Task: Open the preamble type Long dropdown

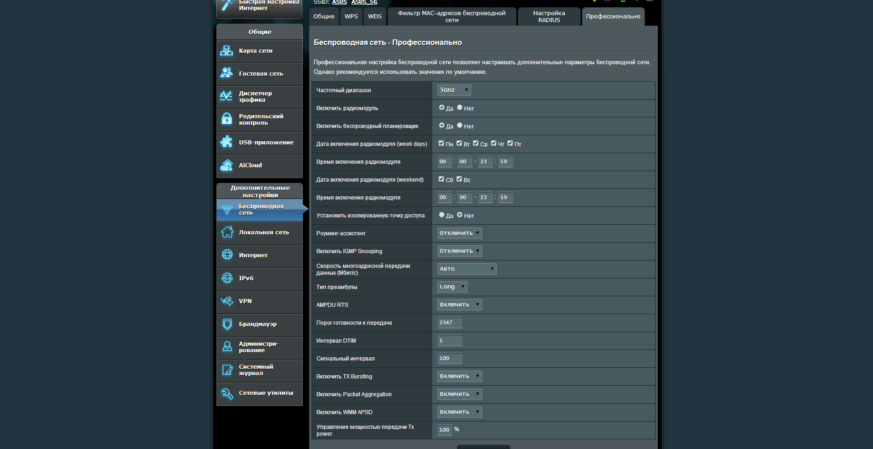Action: pyautogui.click(x=452, y=287)
